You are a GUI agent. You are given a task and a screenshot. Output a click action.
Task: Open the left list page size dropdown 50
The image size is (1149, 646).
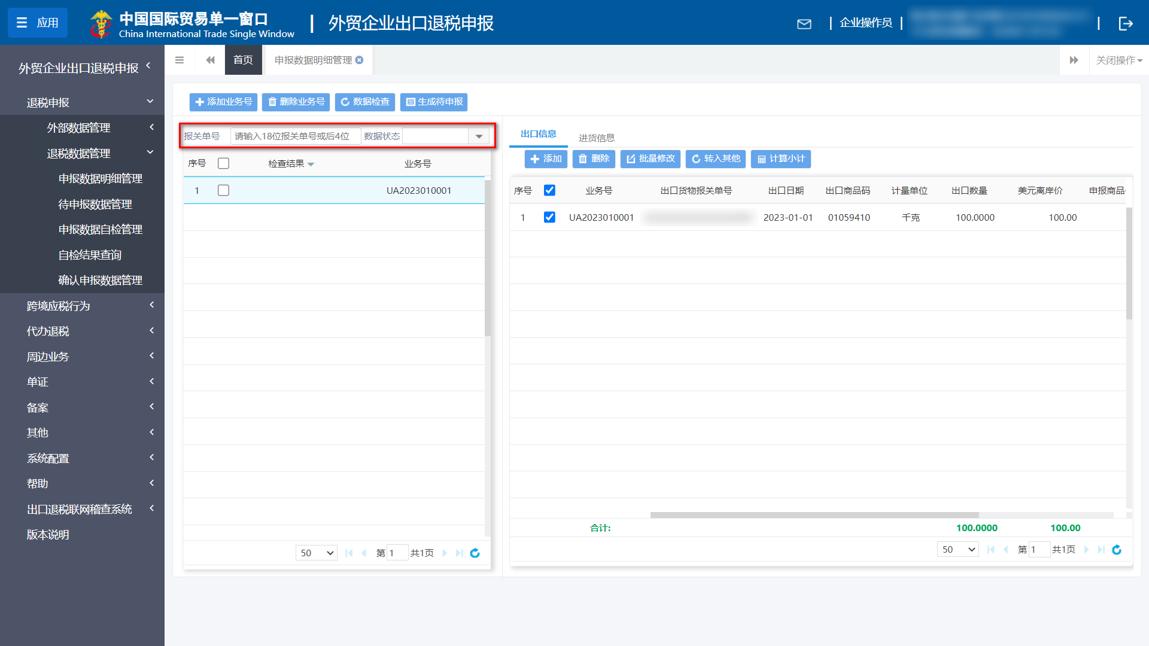pos(317,553)
